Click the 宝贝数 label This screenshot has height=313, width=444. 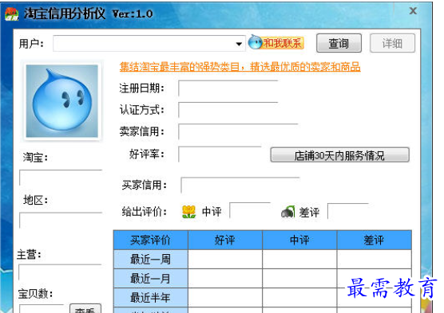(x=35, y=294)
